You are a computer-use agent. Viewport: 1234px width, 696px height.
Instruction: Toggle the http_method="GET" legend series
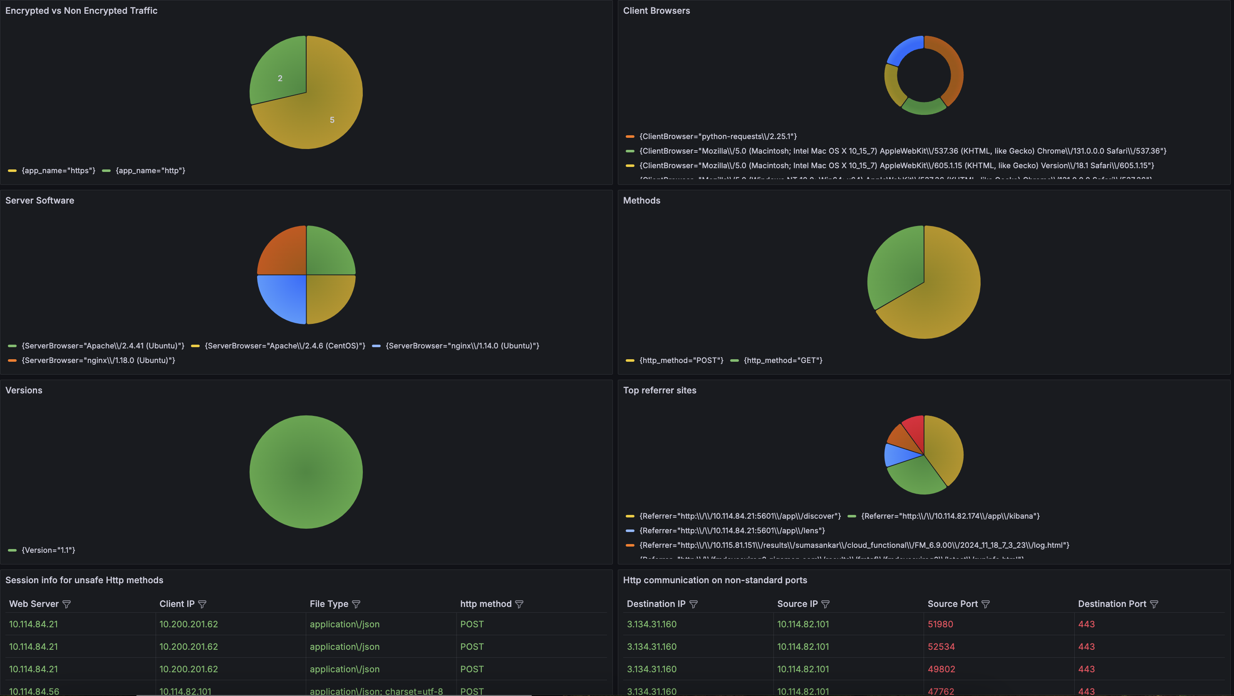click(x=783, y=360)
